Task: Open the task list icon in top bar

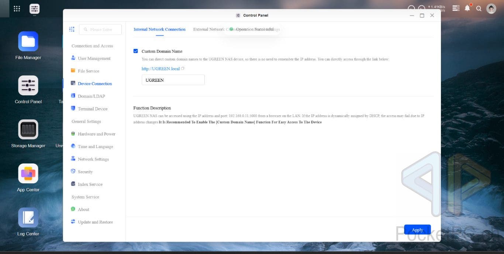Action: 456,8
